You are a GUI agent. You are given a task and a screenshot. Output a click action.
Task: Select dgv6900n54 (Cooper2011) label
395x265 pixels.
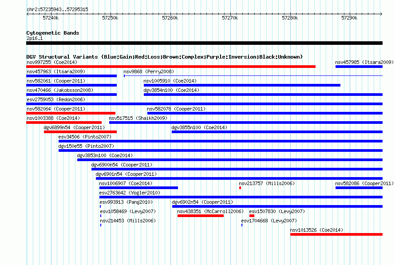point(122,165)
